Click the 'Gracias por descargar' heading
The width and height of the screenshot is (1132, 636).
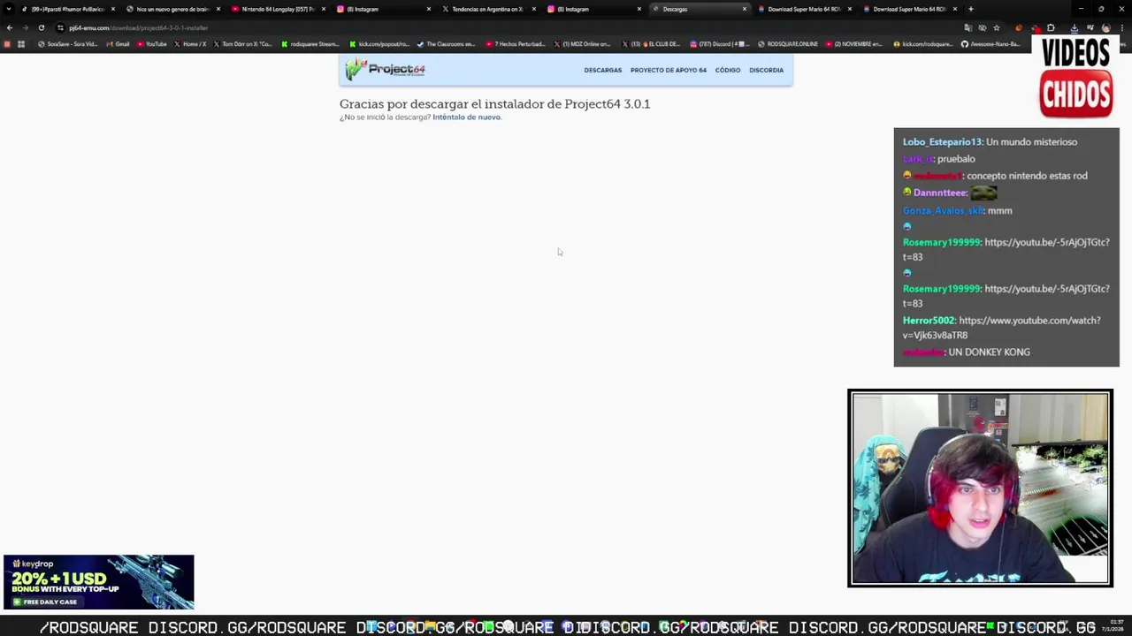[494, 104]
